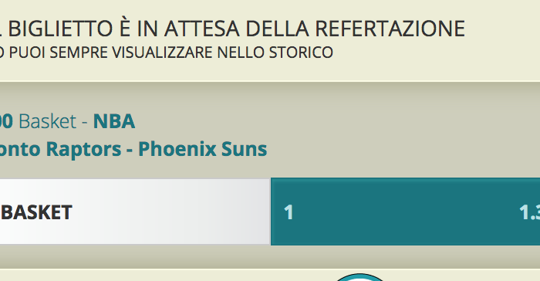Image resolution: width=540 pixels, height=281 pixels.
Task: Click the number 1 inside the teal cell
Action: [289, 212]
